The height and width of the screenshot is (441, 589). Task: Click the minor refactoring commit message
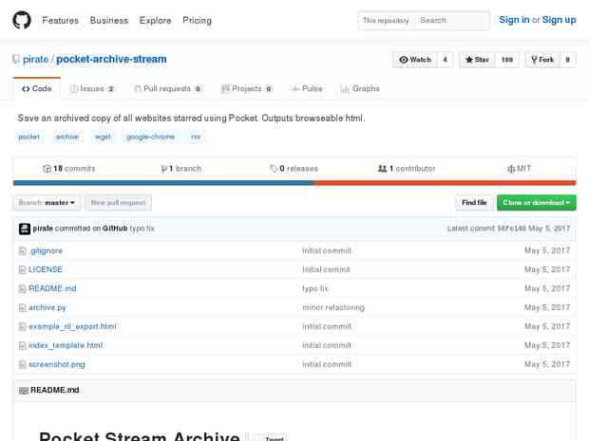[x=333, y=308]
